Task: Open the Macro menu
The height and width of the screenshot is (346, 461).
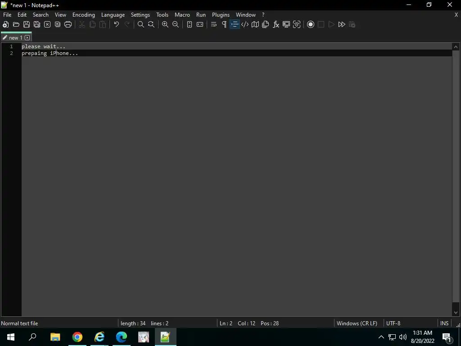Action: [182, 15]
